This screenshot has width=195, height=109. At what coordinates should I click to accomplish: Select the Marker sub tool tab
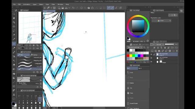coord(35,55)
